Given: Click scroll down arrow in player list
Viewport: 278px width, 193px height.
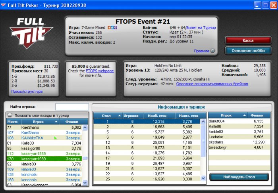Looking at the screenshot, I should (85, 182).
